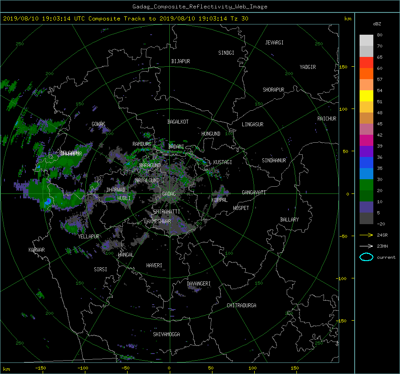Click the UTC Composite Tracks timestamp header

pos(125,19)
